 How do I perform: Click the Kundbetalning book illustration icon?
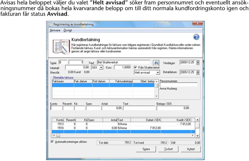61,47
